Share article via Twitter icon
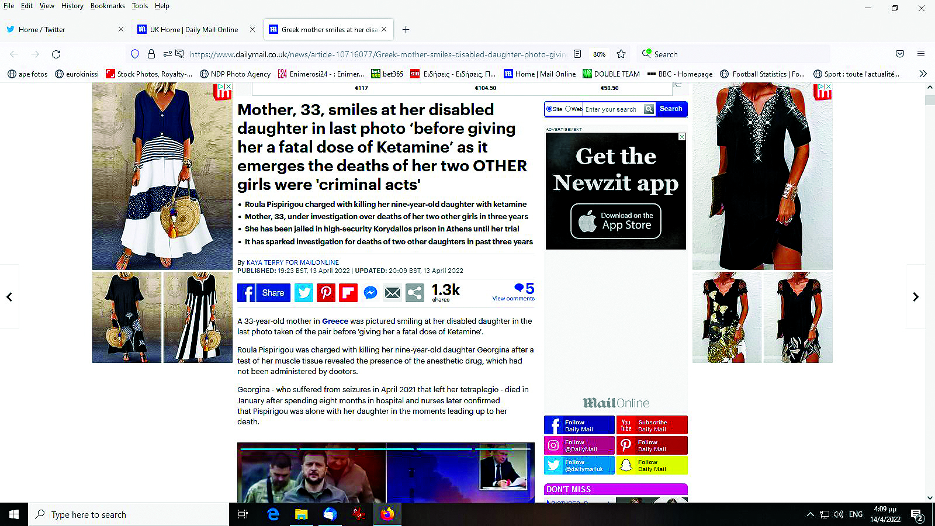Screen dimensions: 935x526 coord(304,293)
